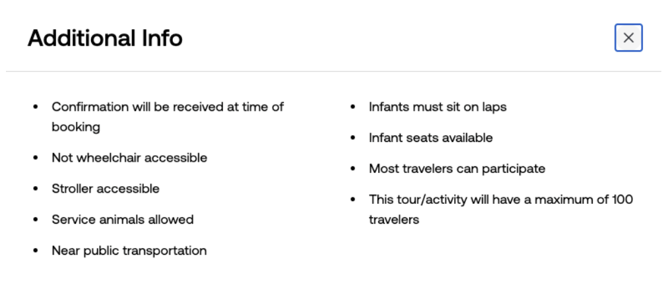Click the 'Stroller accessible' list item
This screenshot has height=297, width=668.
[106, 188]
